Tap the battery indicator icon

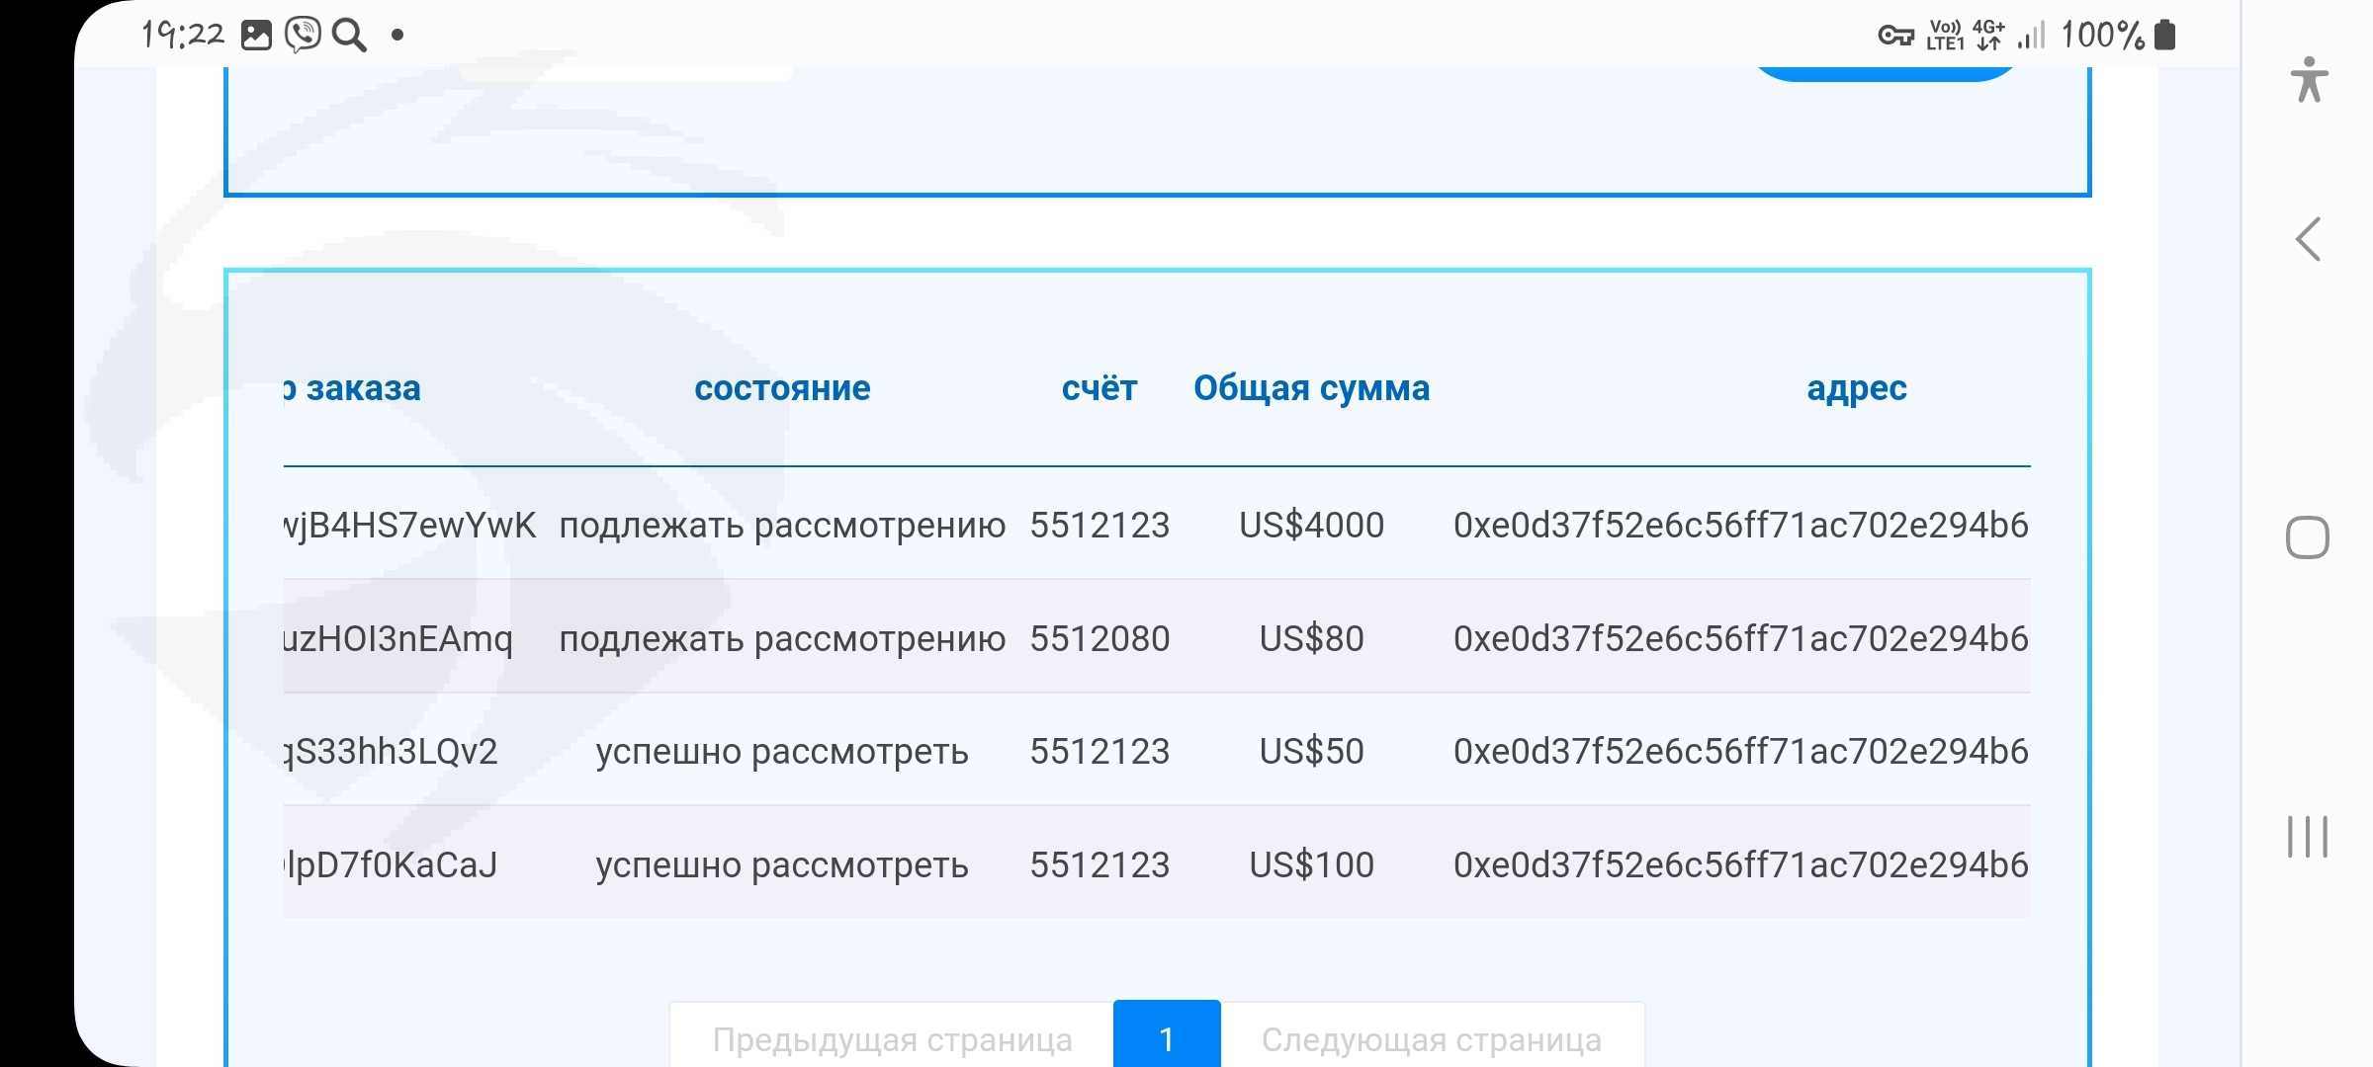pos(2165,36)
